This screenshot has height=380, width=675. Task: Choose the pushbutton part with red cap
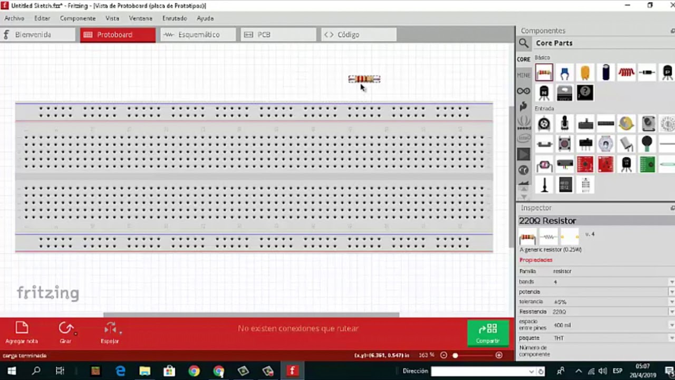click(x=564, y=144)
